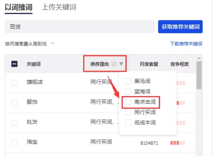The height and width of the screenshot is (164, 214).
Task: Switch to the 上传关键词 tab
Action: 59,7
